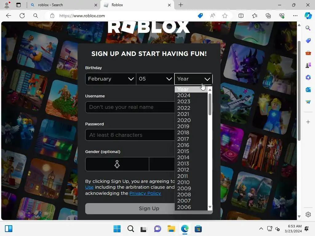Open a new tab with plus
The width and height of the screenshot is (315, 236).
pos(181,5)
